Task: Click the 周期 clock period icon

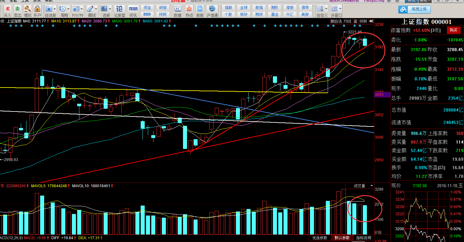Action: (63, 9)
